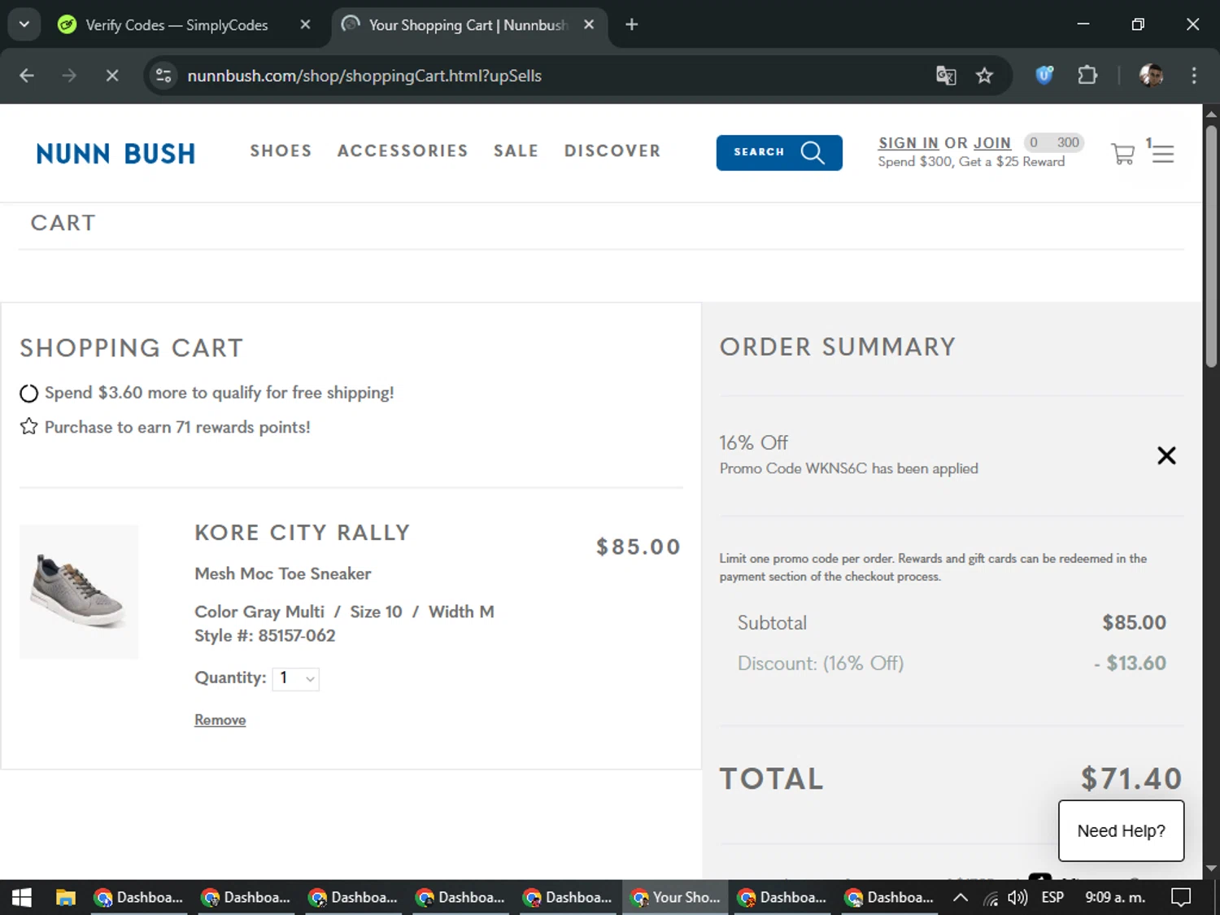Open Chrome three-dot menu
Viewport: 1220px width, 915px height.
click(x=1194, y=76)
